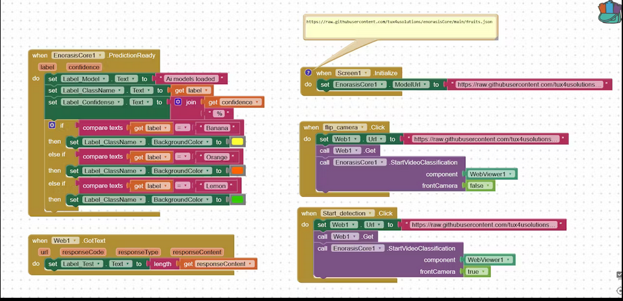Click the confidence parameter of PredictionReady

pos(84,67)
